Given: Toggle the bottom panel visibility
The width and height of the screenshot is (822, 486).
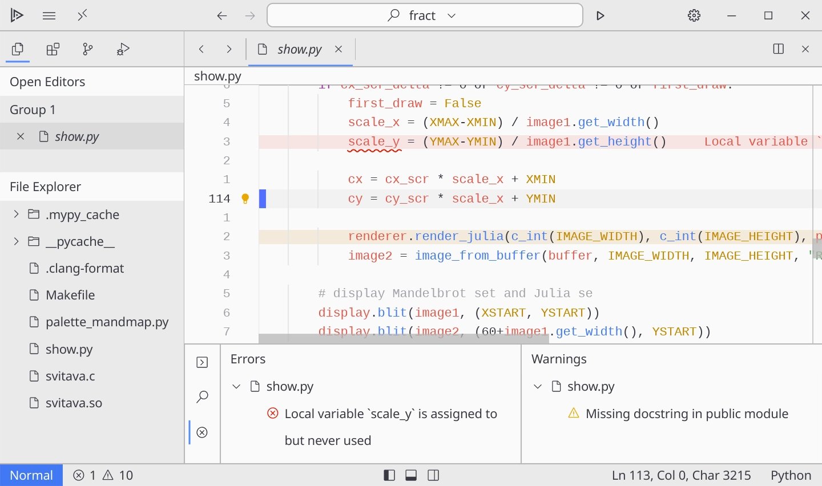Looking at the screenshot, I should pos(411,475).
